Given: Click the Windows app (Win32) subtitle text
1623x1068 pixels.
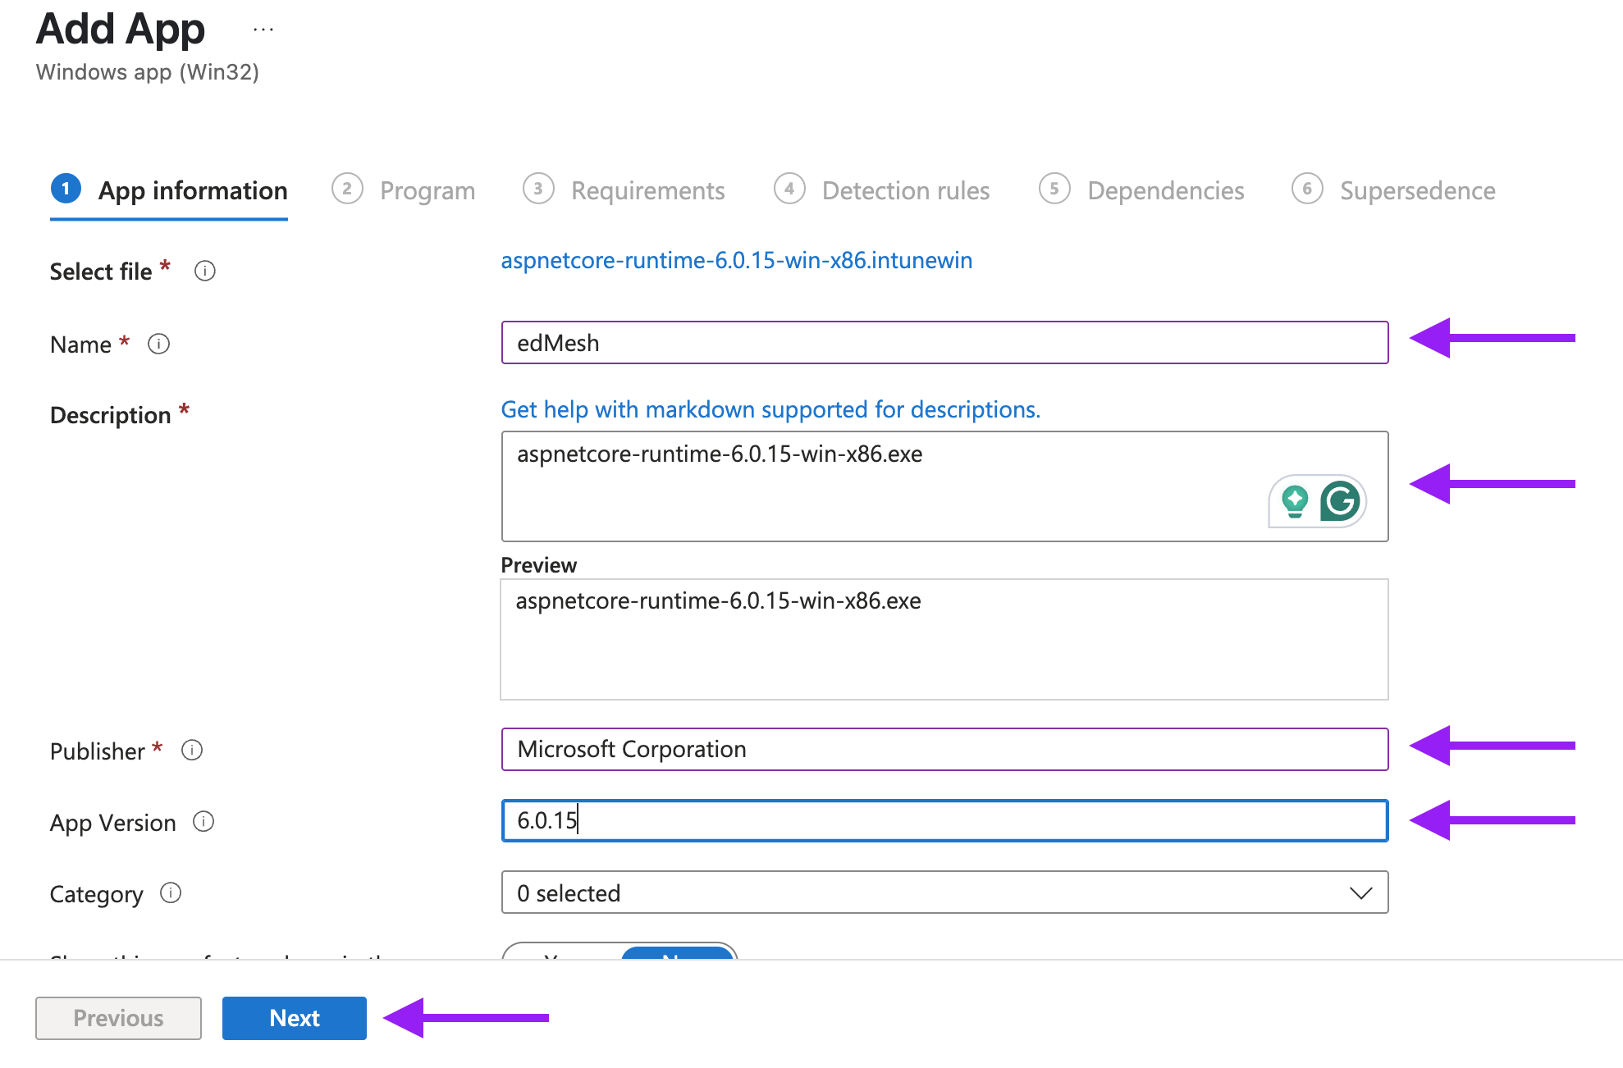Looking at the screenshot, I should 148,72.
